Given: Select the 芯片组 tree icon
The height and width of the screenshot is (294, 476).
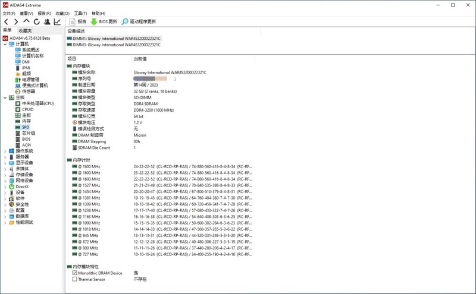Looking at the screenshot, I should [x=18, y=133].
